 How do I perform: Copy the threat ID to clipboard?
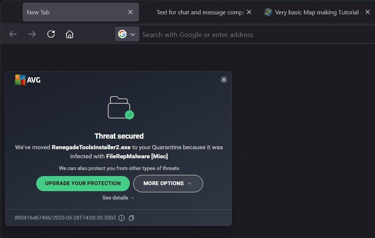point(131,218)
